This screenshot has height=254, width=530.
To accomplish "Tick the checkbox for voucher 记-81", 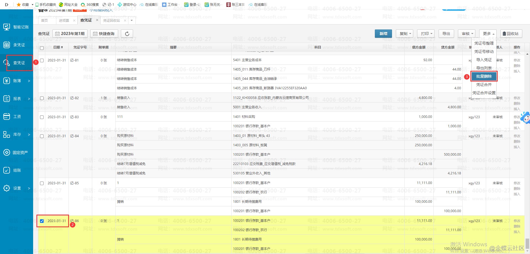I will pos(42,60).
